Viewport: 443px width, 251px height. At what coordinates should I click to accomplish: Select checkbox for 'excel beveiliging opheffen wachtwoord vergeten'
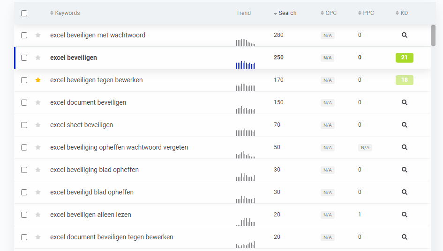(24, 147)
